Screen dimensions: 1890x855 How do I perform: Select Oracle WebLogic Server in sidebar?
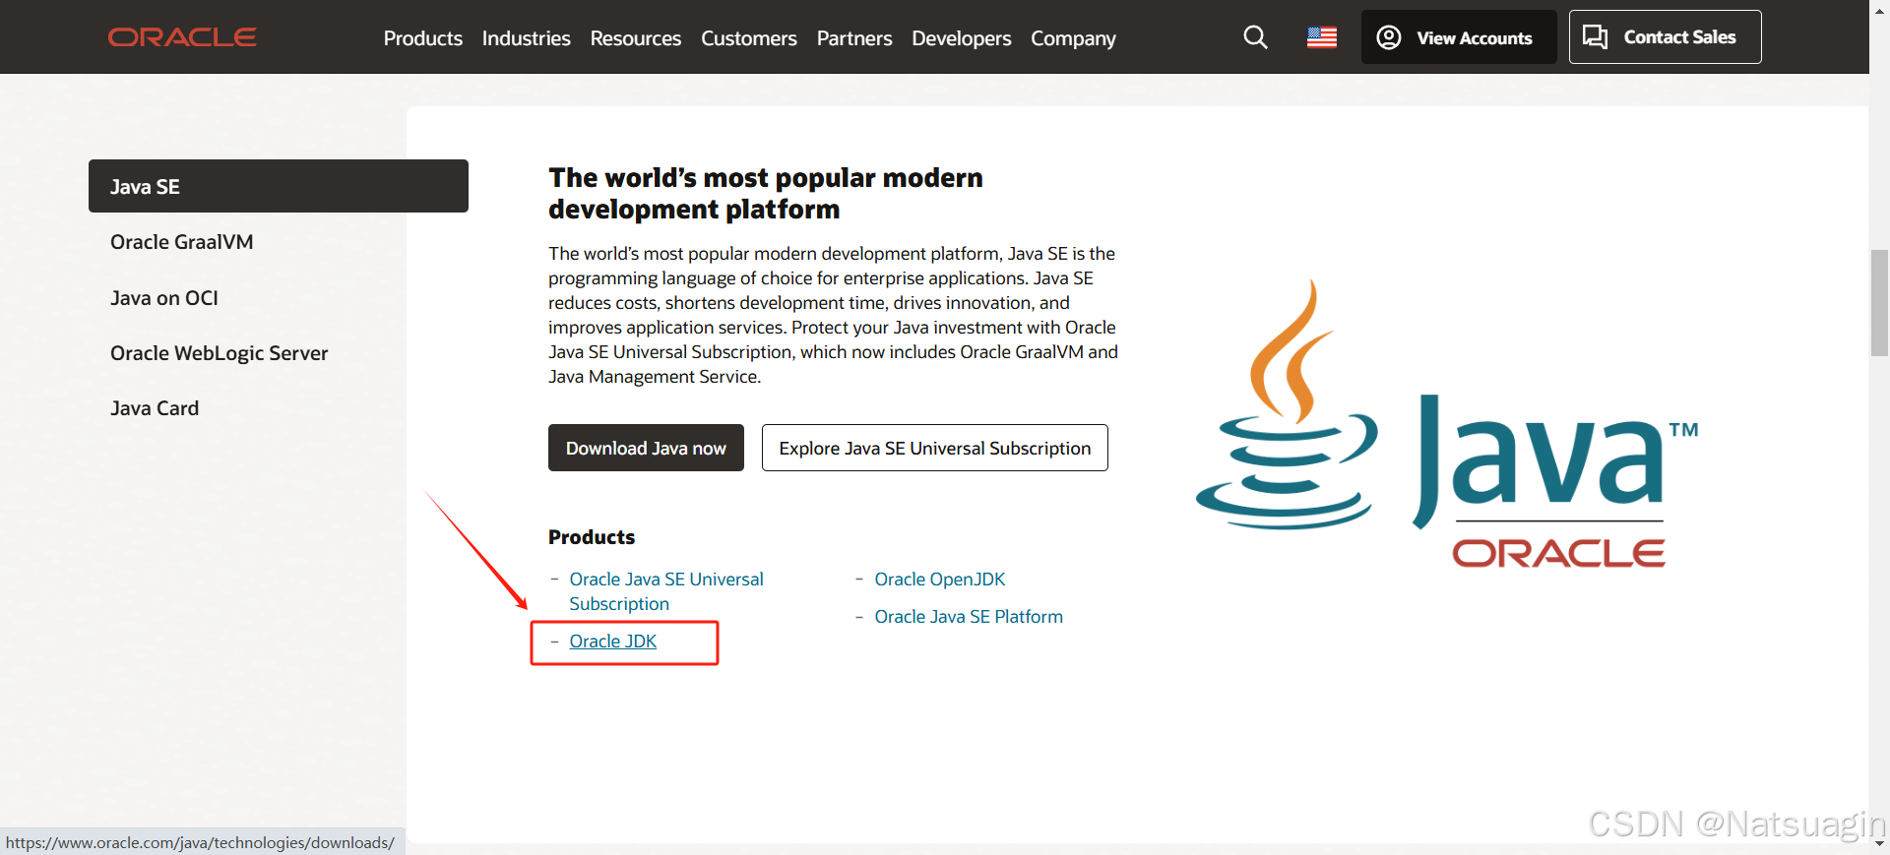coord(219,353)
